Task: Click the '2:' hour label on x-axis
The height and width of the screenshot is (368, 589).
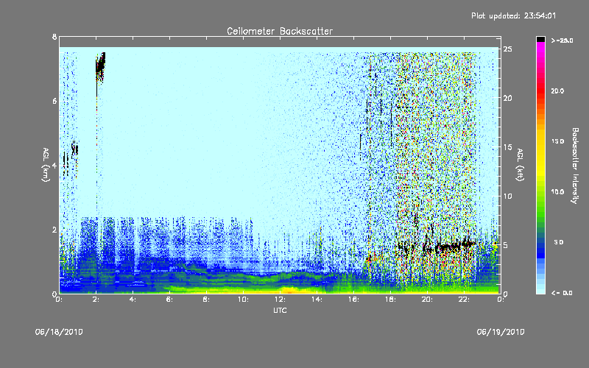Action: point(96,300)
